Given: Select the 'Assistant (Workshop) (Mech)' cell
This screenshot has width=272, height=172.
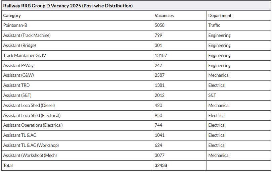Looking at the screenshot, I should coord(30,155).
